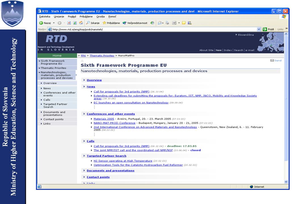295x204 pixels.
Task: Open EC lounches an open consultation link
Action: 131,103
